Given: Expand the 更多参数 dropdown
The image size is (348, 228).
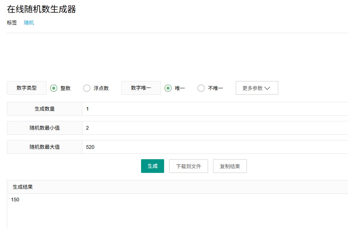Looking at the screenshot, I should tap(257, 88).
